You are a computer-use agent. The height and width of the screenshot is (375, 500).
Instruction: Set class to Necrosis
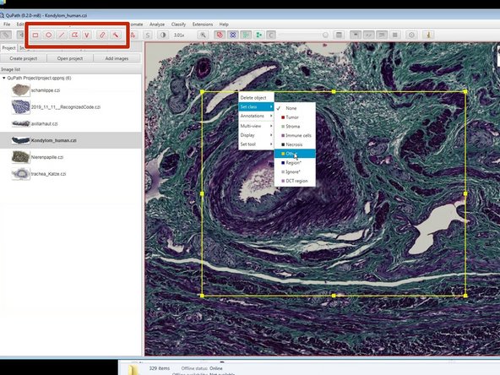click(x=295, y=144)
